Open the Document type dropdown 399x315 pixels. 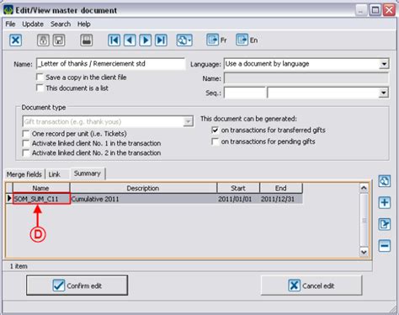point(188,121)
